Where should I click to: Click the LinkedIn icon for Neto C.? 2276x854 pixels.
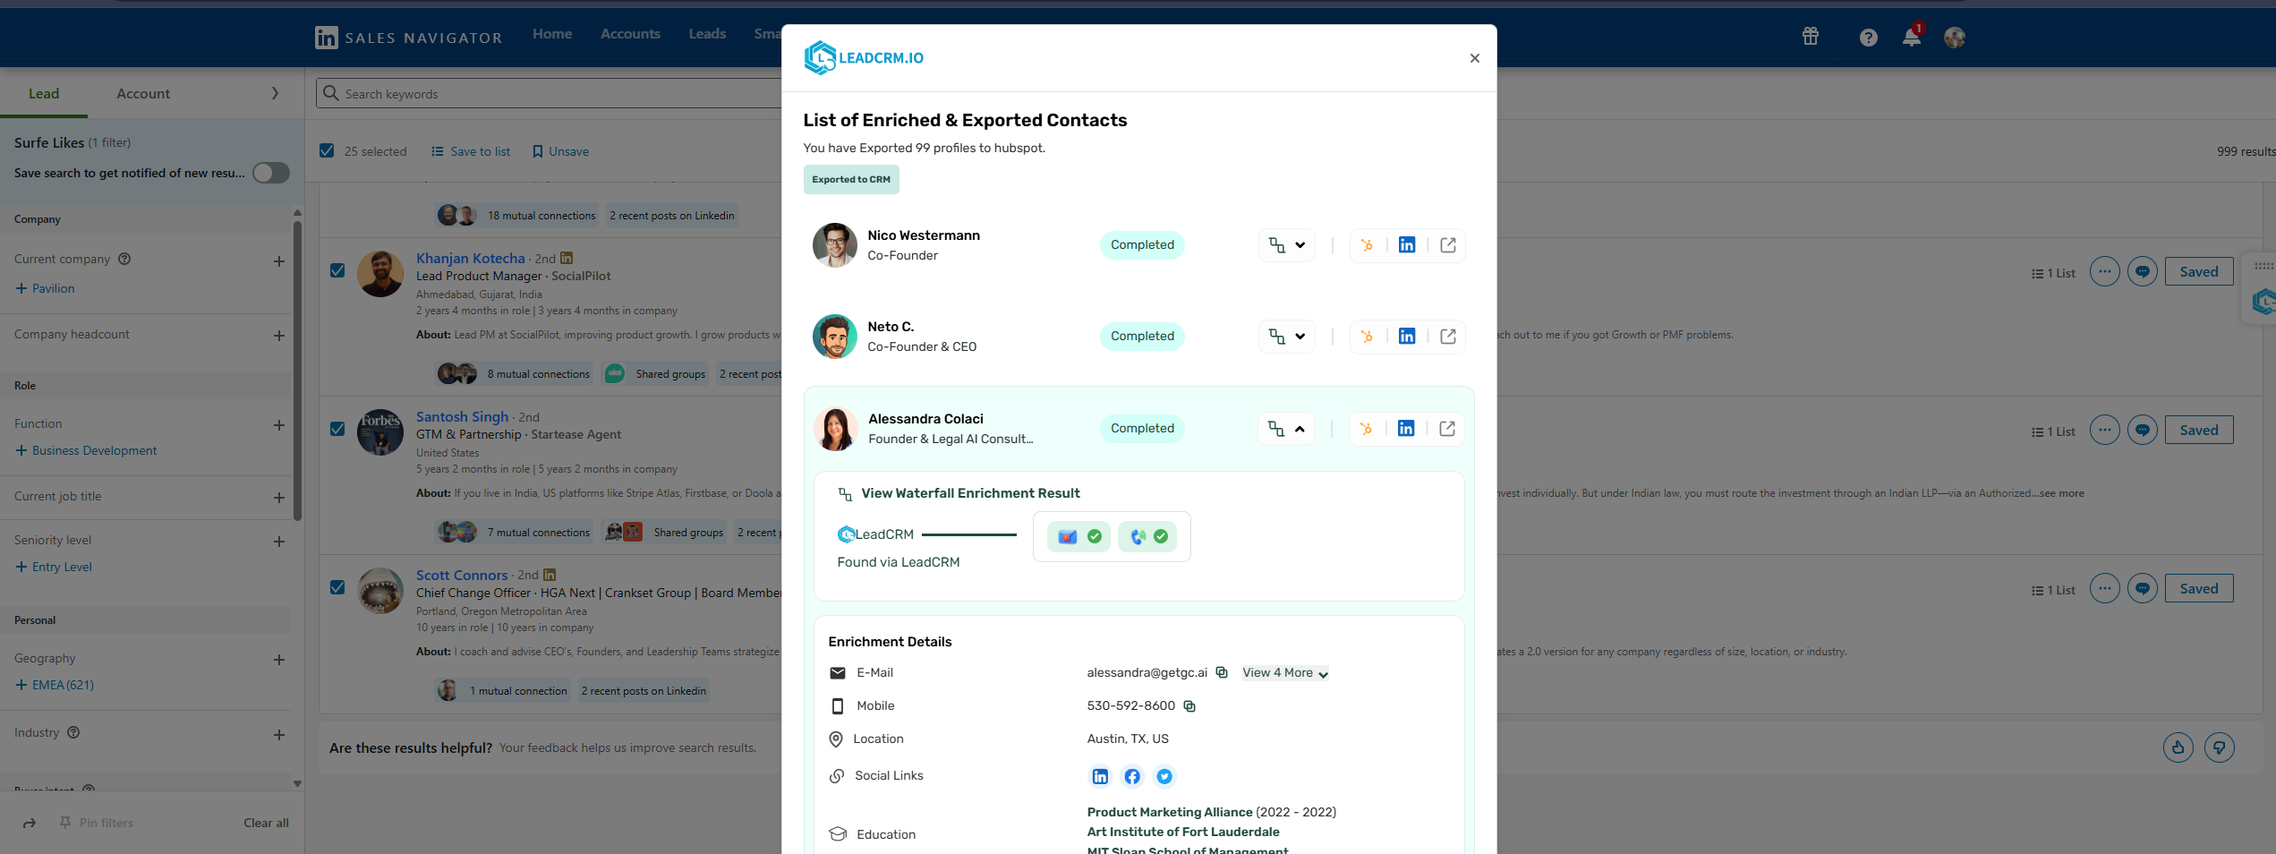click(x=1407, y=337)
